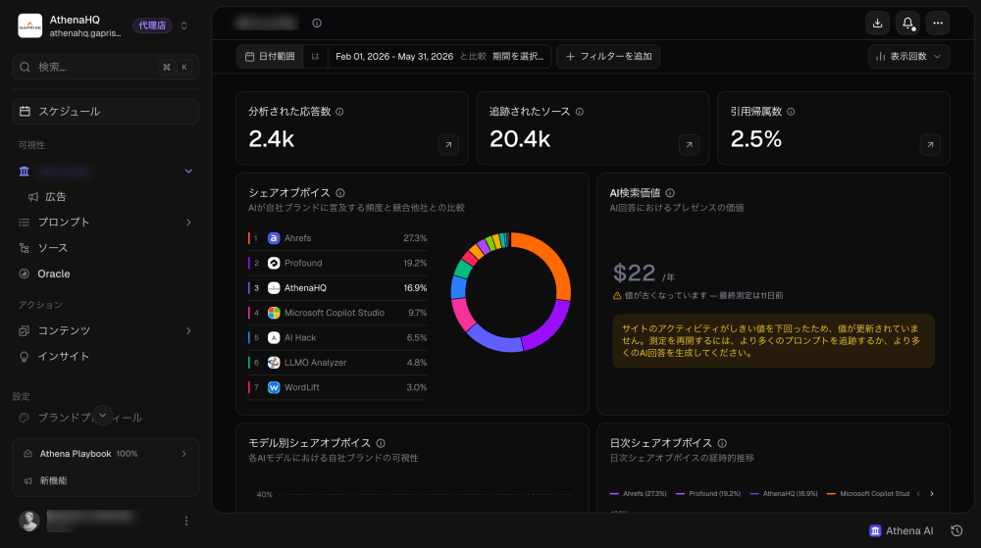Click info icon next to 引用帰属数

pos(791,112)
